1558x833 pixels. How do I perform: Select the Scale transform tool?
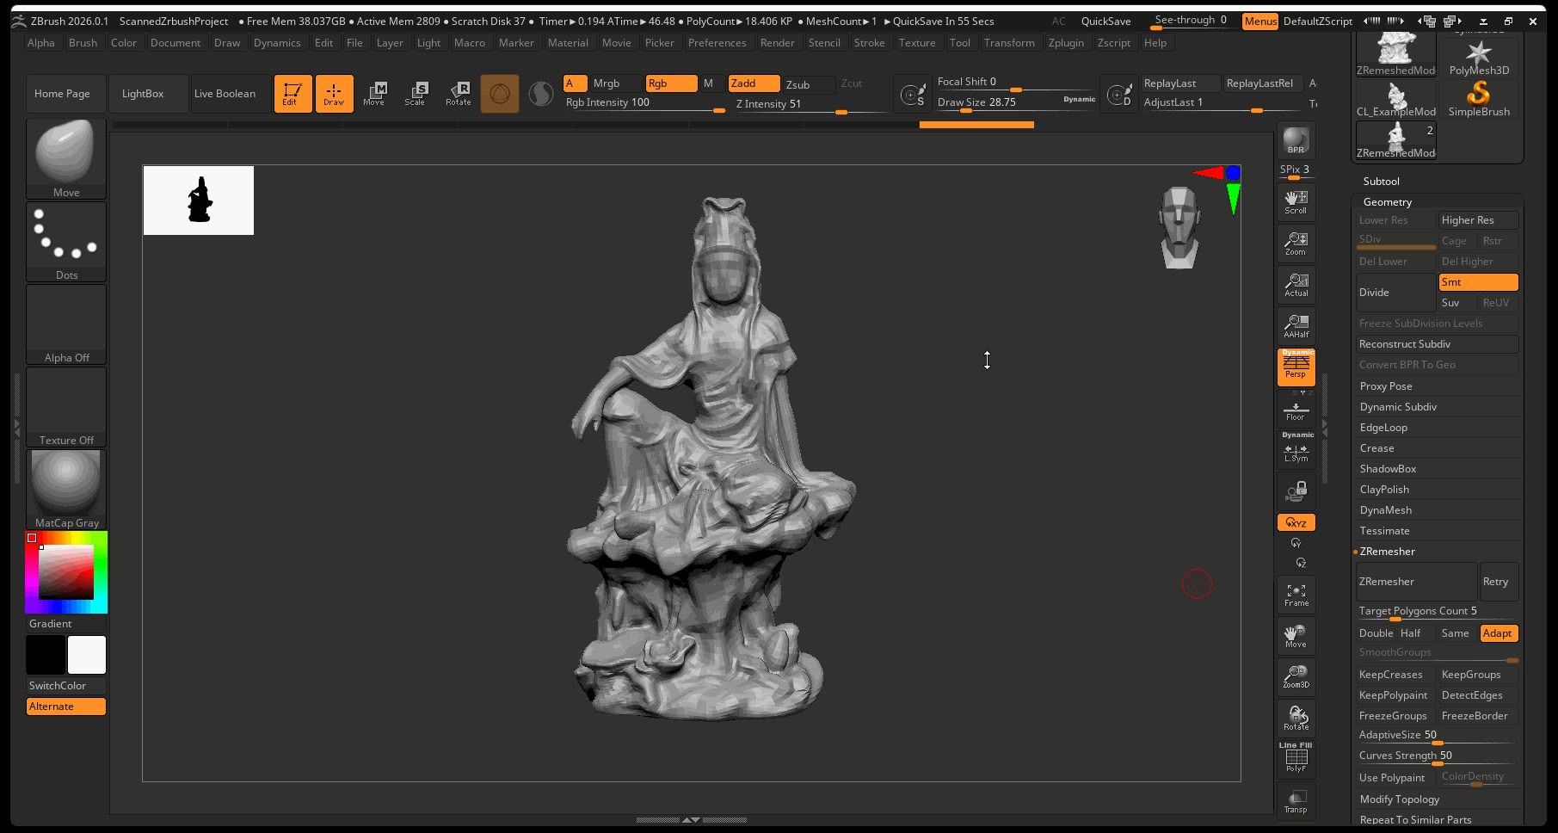416,94
